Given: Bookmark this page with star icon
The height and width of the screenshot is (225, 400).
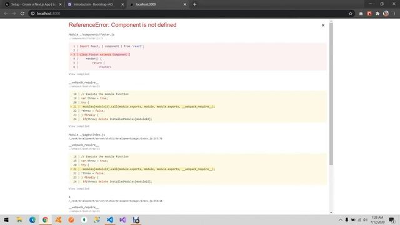Looking at the screenshot, I should [351, 14].
